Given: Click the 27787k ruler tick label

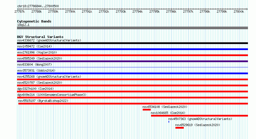Looking at the screenshot, I should coord(20,12).
